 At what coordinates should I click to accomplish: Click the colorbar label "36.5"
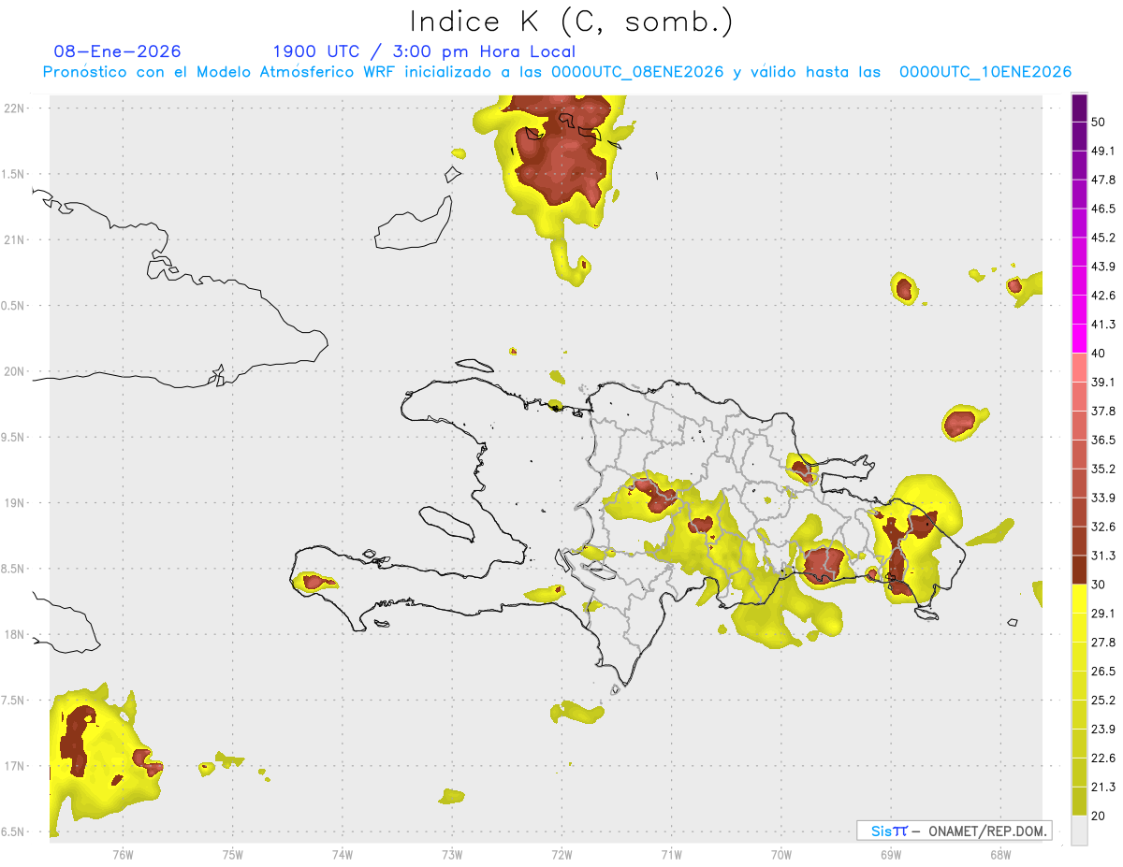tap(1103, 440)
